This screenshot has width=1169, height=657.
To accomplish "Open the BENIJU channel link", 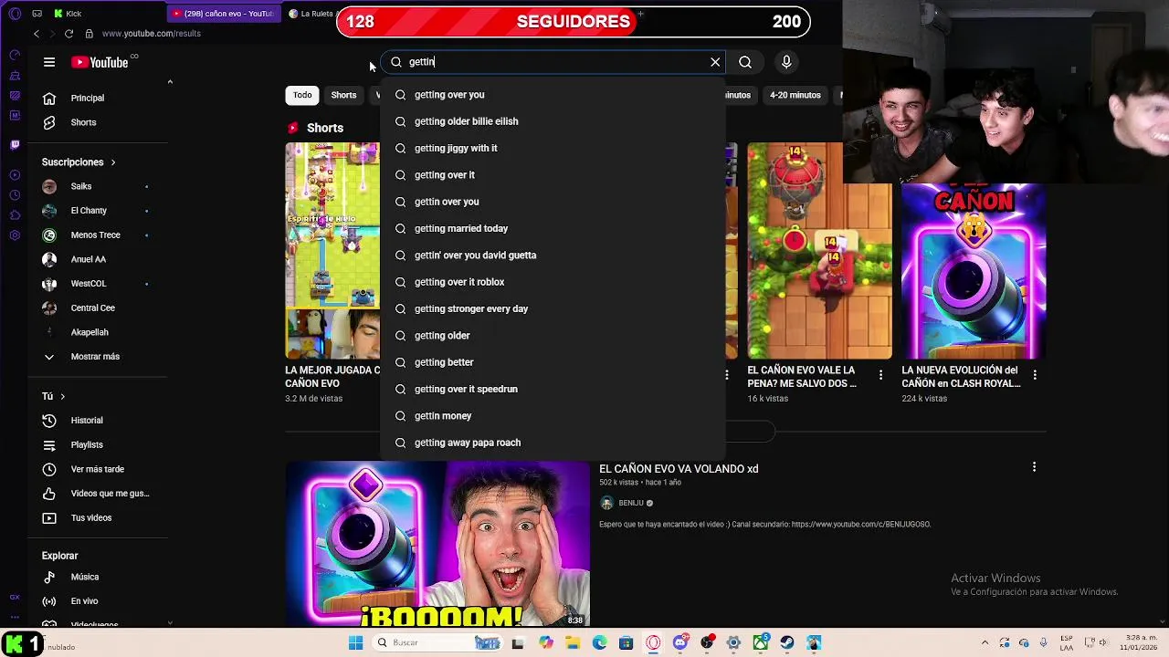I will [630, 503].
